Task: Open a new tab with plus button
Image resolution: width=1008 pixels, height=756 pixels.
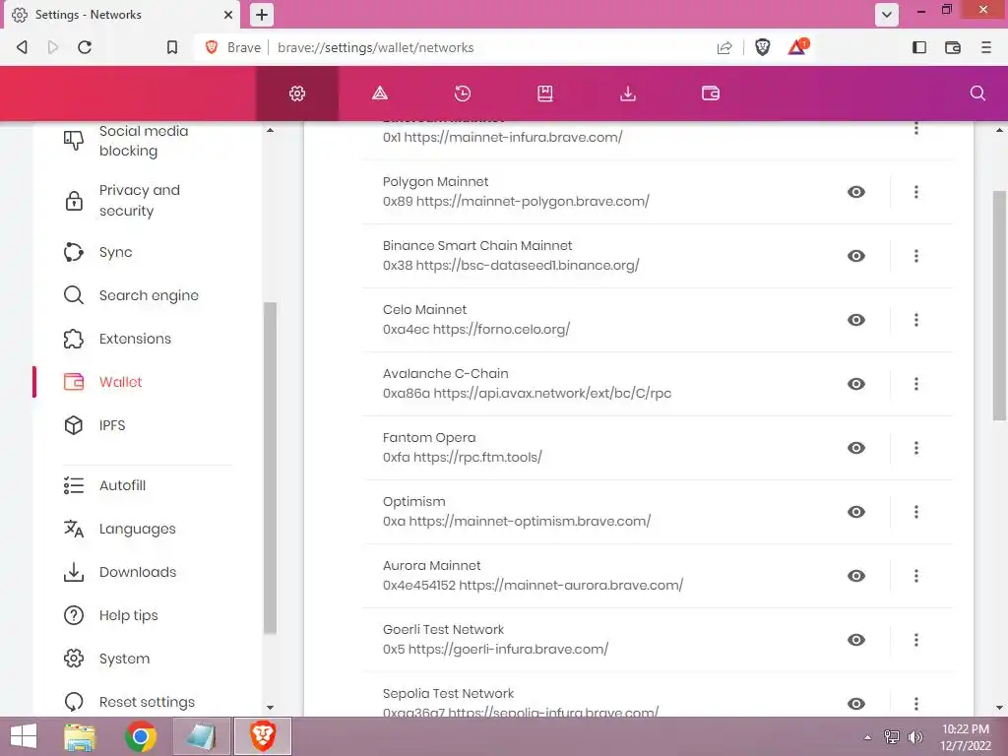Action: pyautogui.click(x=262, y=15)
